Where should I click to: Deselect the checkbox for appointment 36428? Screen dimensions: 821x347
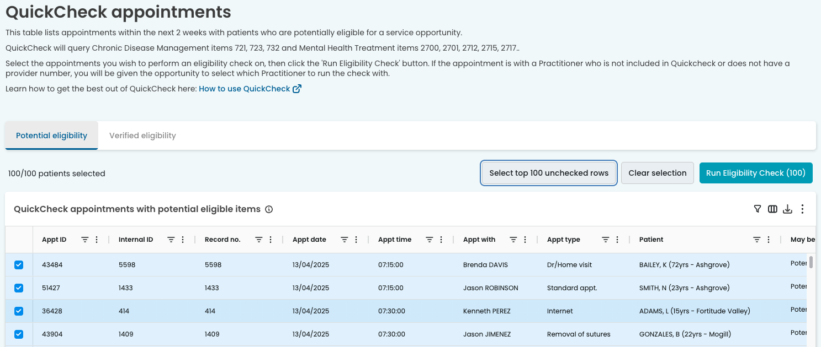19,311
